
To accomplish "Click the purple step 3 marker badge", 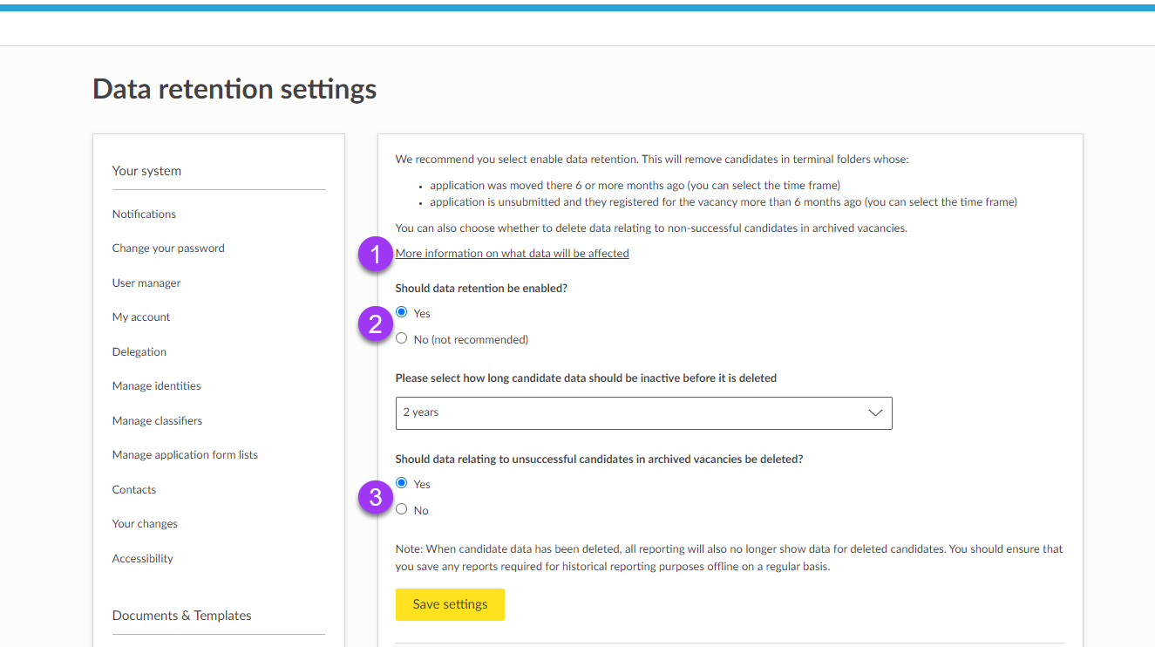I will [x=376, y=497].
